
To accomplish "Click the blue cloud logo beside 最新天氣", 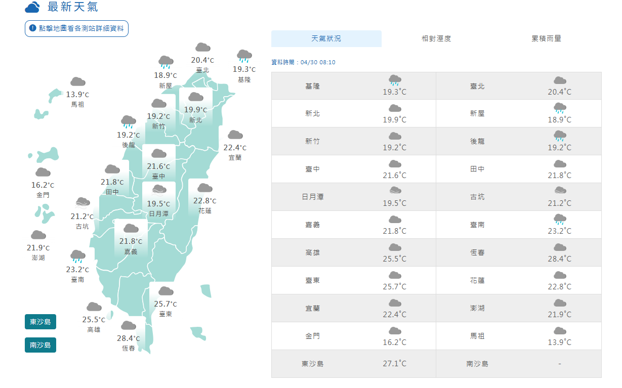I will point(32,8).
